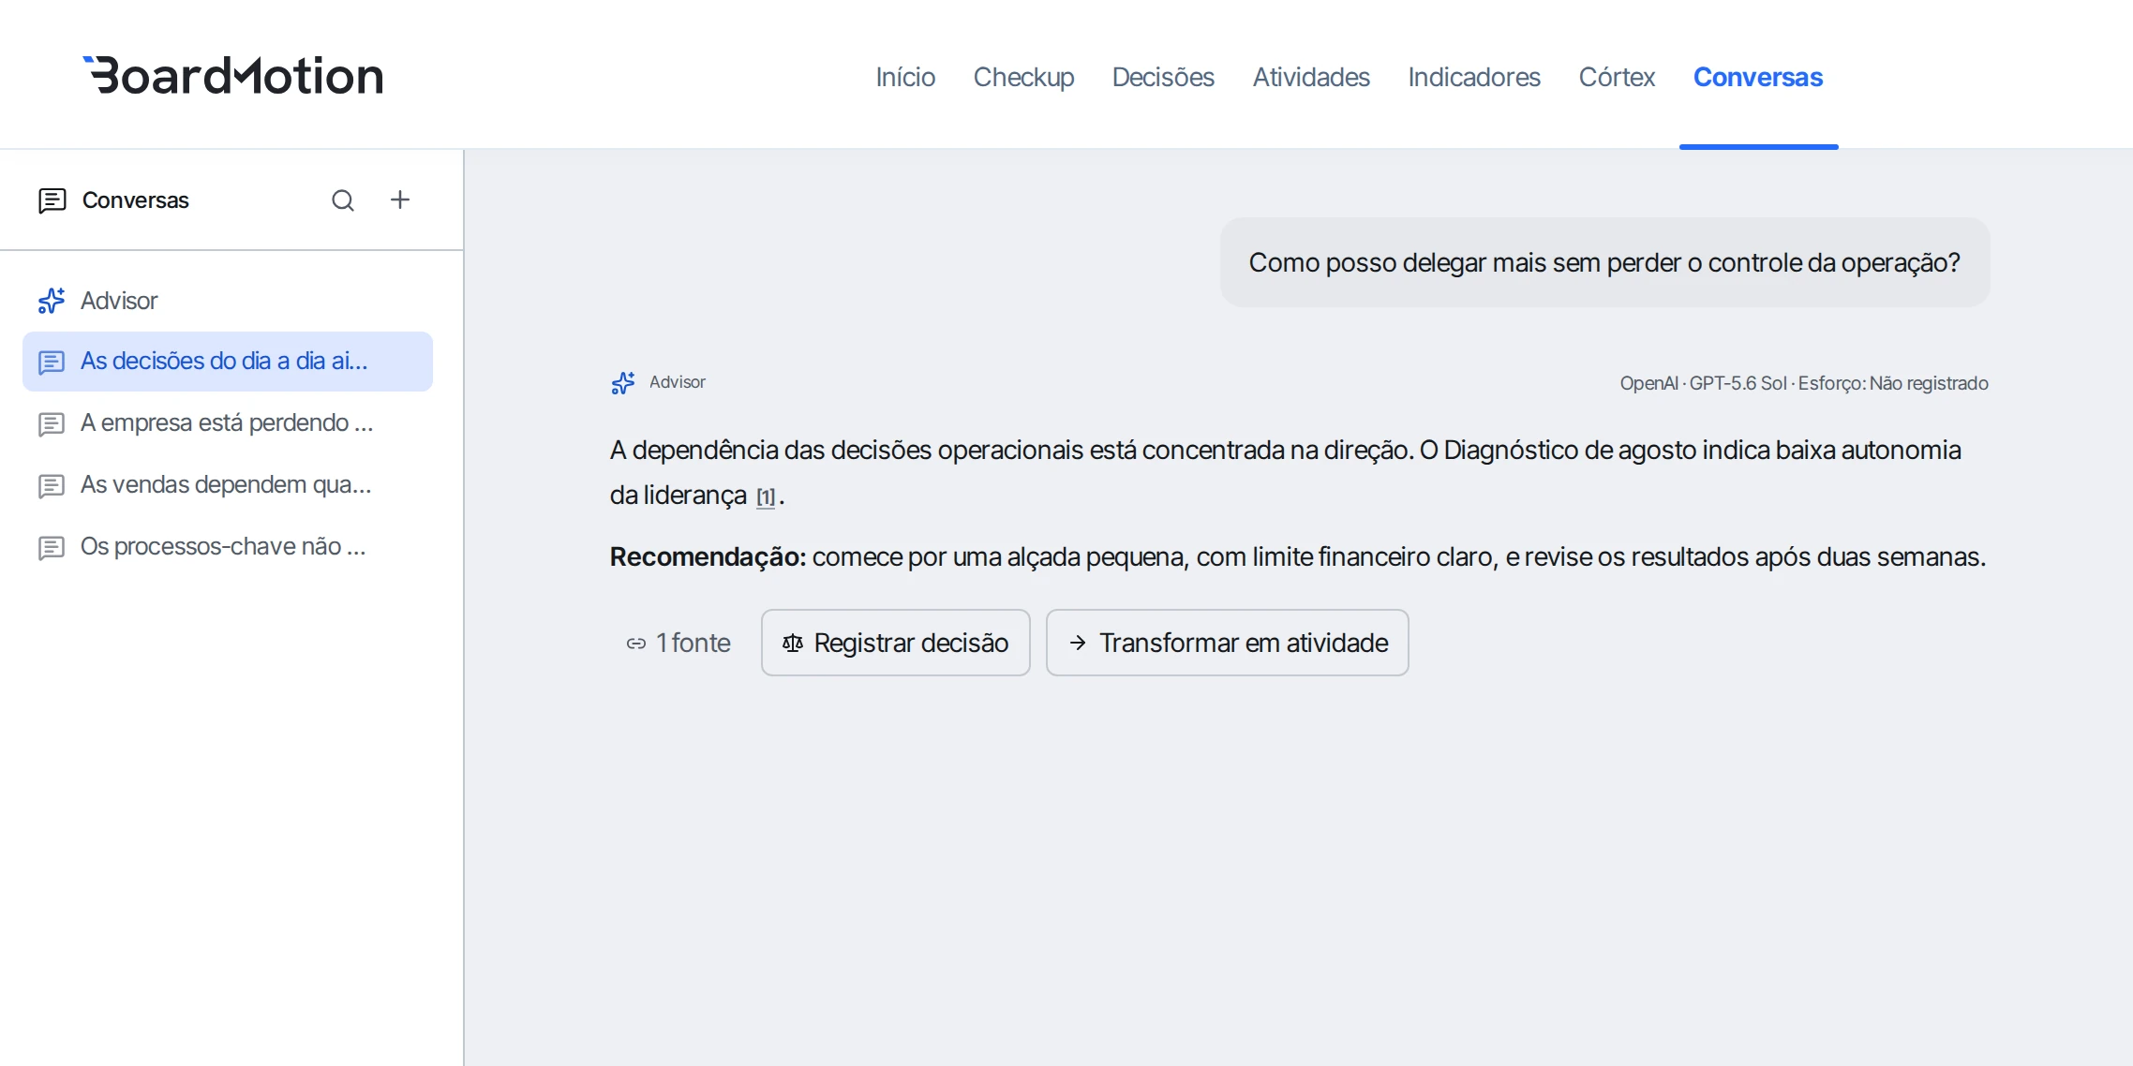Select the Advisor entry in sidebar
Viewport: 2133px width, 1066px height.
click(228, 301)
